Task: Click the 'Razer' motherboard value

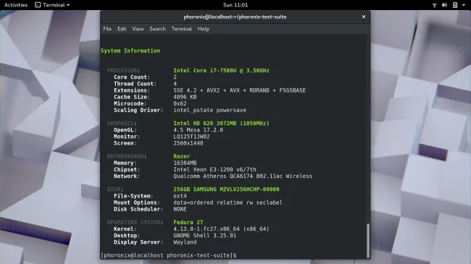Action: [x=181, y=156]
